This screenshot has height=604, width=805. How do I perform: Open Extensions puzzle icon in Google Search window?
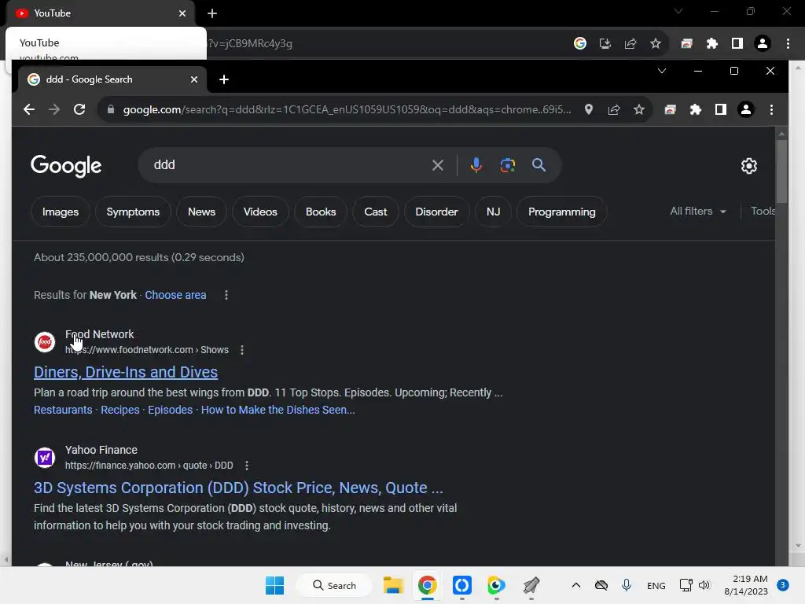695,109
